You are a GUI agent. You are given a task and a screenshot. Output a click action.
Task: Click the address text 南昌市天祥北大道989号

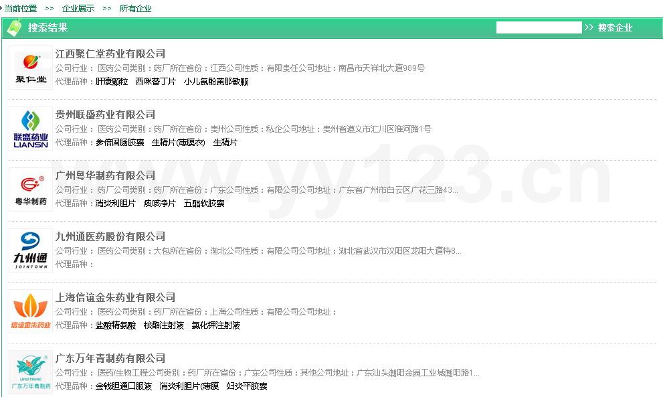(381, 68)
